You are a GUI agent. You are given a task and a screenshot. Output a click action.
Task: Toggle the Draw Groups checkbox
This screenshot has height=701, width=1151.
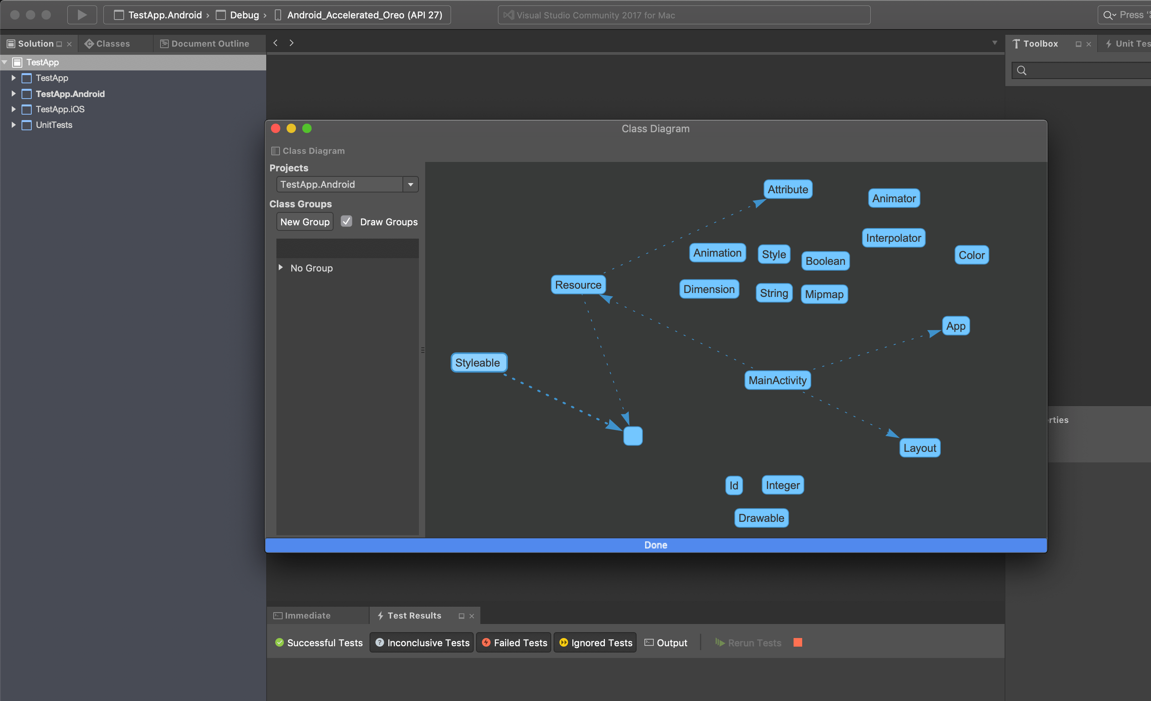(346, 221)
